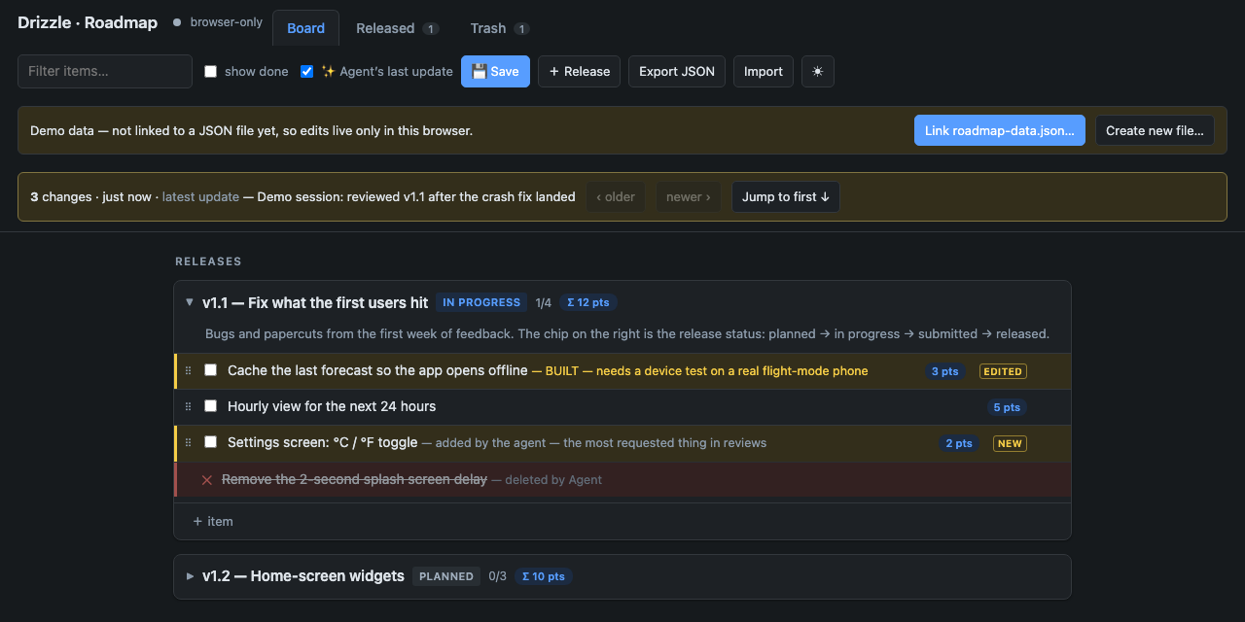This screenshot has height=622, width=1245.
Task: Click the IN PROGRESS status chip
Action: pyautogui.click(x=481, y=302)
